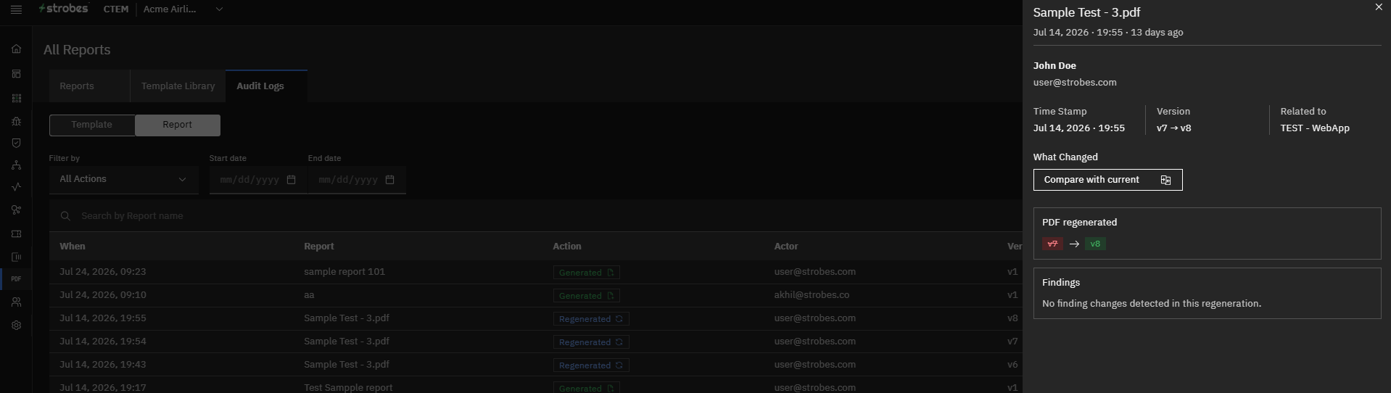
Task: Select the sample report 101 row name
Action: coord(344,272)
